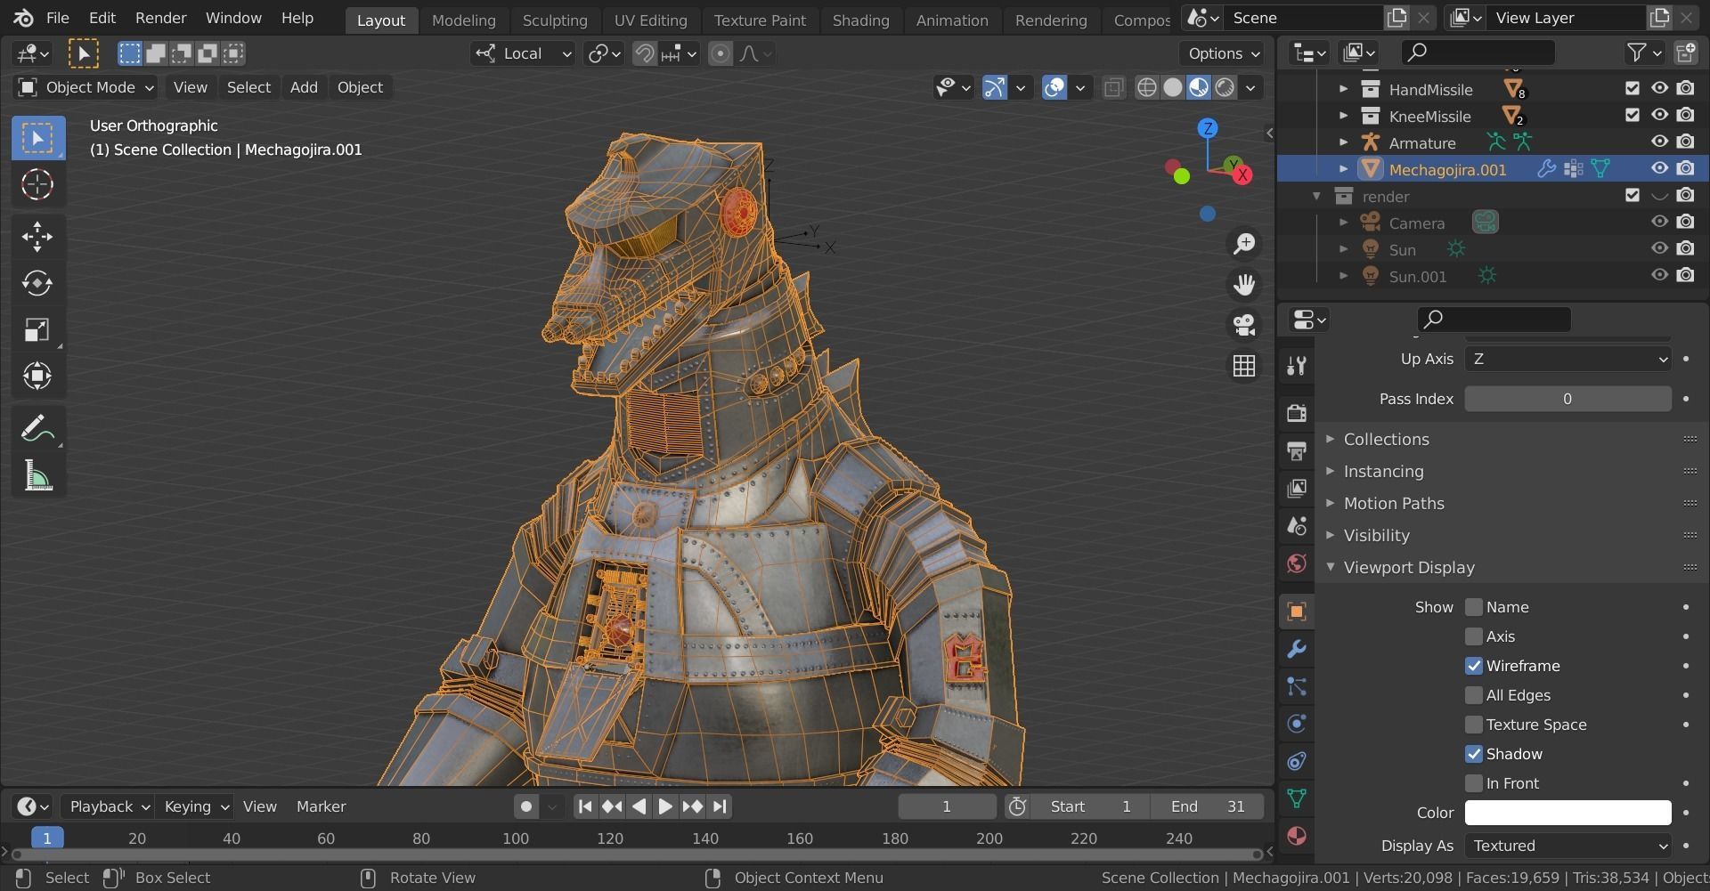Open Object Constraints properties tab
Image resolution: width=1710 pixels, height=891 pixels.
pos(1297,761)
